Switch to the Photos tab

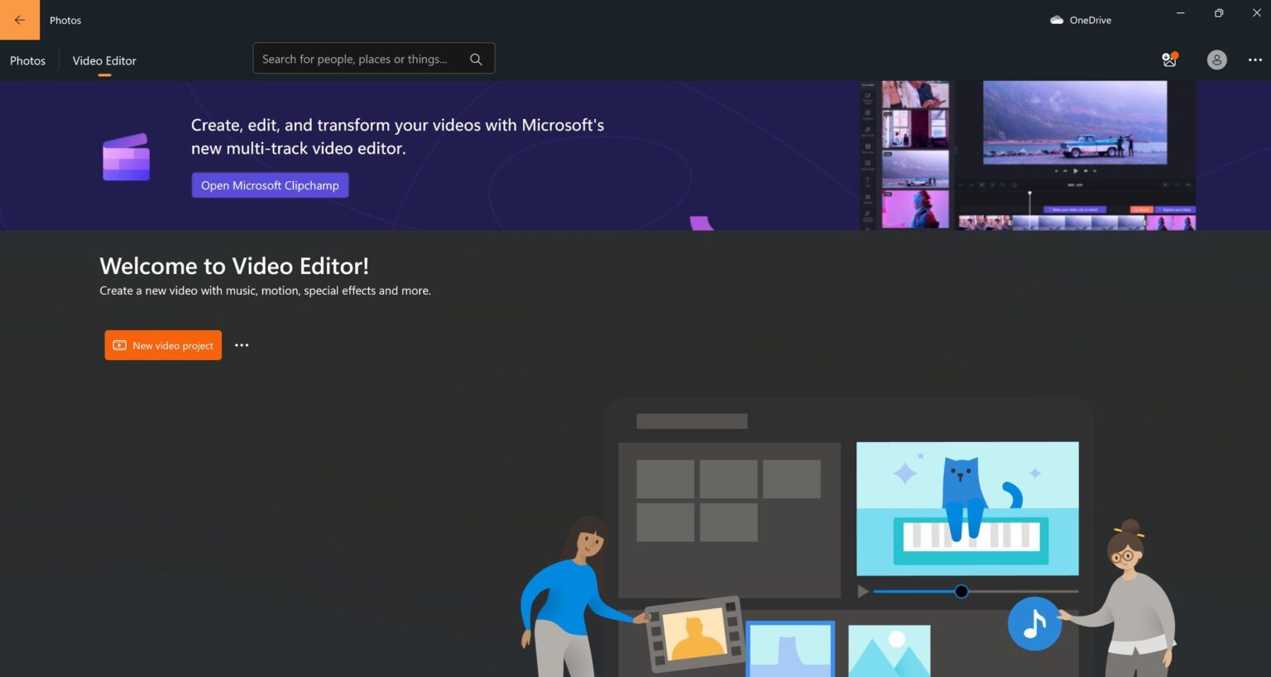coord(27,60)
